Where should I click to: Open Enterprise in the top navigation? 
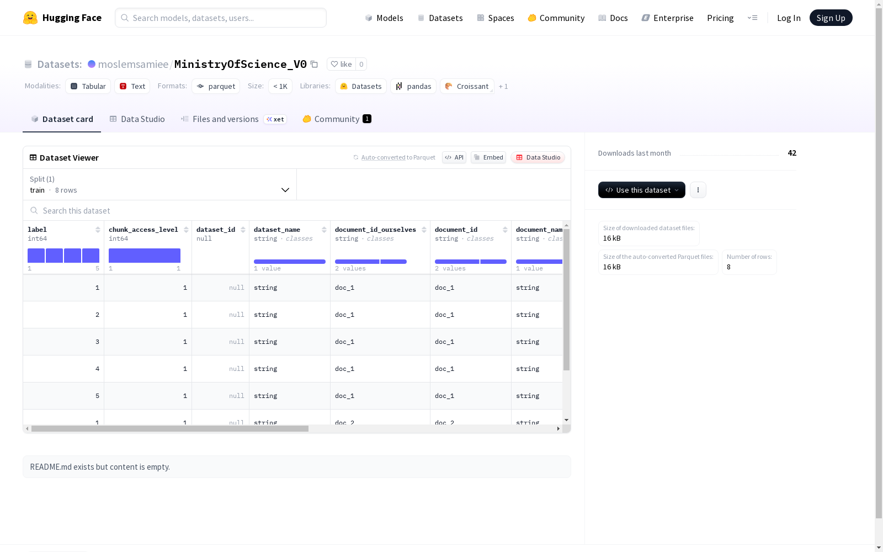(x=668, y=18)
